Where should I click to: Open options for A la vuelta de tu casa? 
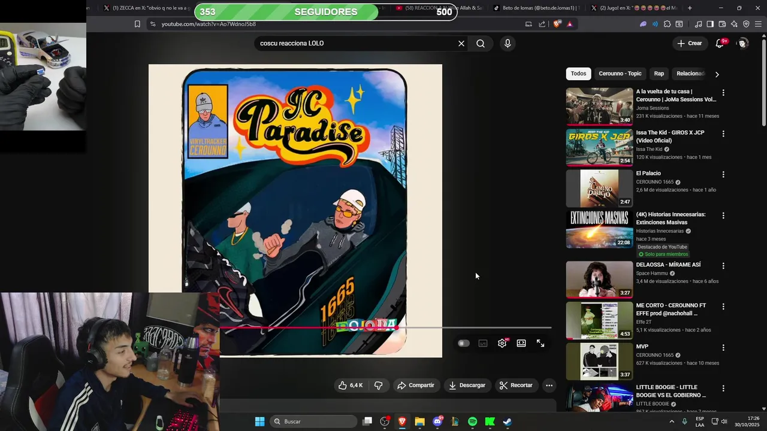(723, 93)
